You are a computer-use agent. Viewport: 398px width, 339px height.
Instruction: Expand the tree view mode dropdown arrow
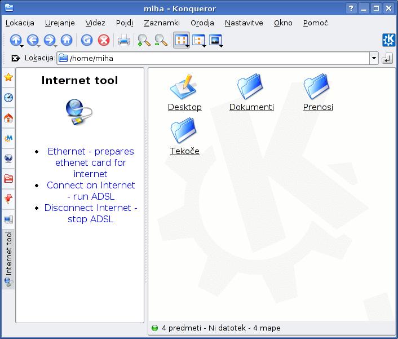pos(204,46)
